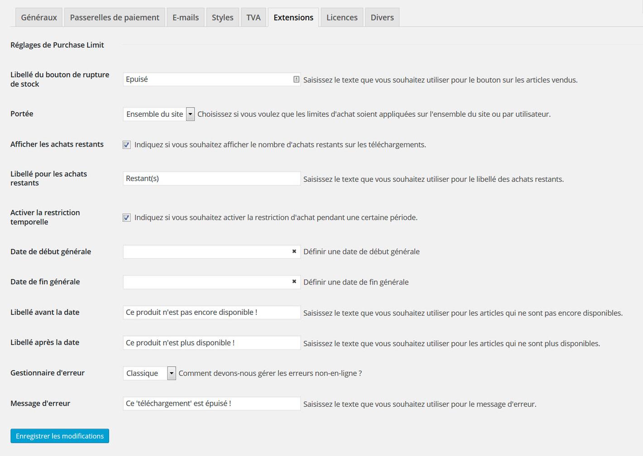Image resolution: width=643 pixels, height=456 pixels.
Task: Click the autofill icon in Epuisé field
Action: coord(296,79)
